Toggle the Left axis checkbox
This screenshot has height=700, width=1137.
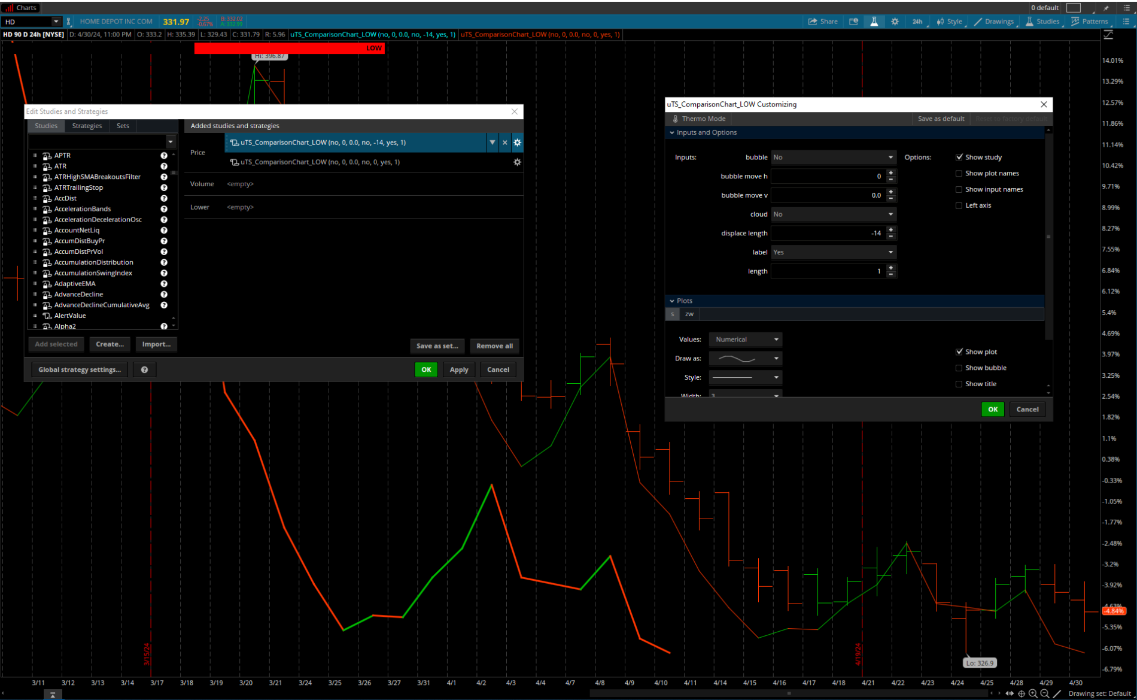[x=959, y=205]
